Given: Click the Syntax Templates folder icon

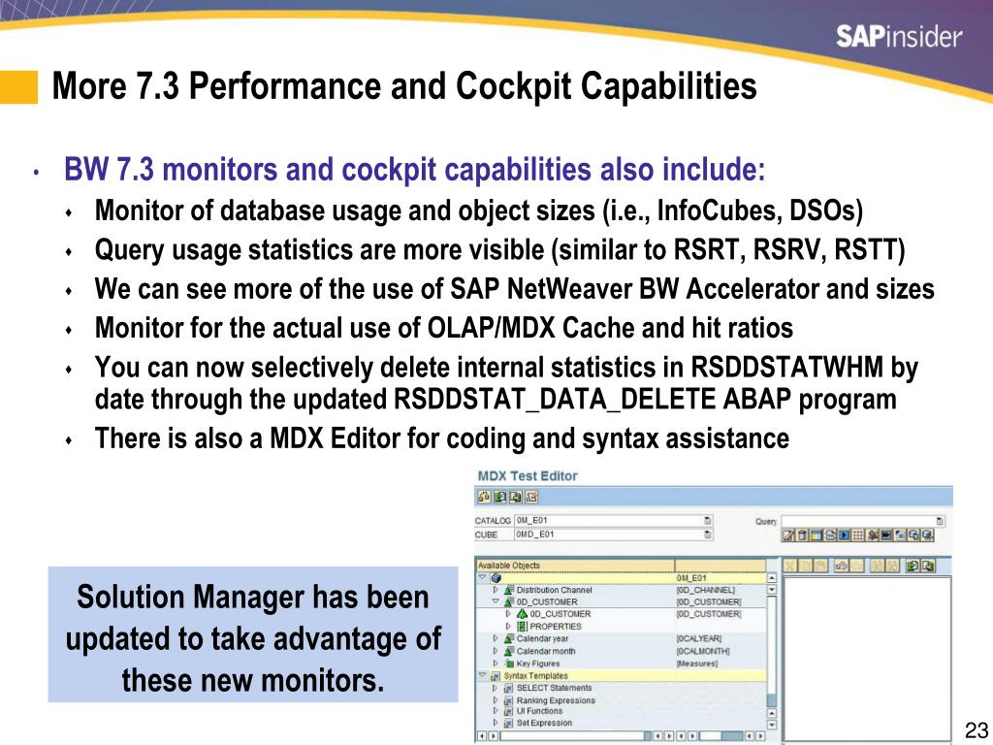Looking at the screenshot, I should tap(496, 675).
